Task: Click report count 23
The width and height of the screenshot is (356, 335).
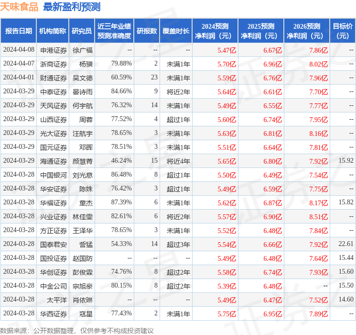Action: point(154,77)
